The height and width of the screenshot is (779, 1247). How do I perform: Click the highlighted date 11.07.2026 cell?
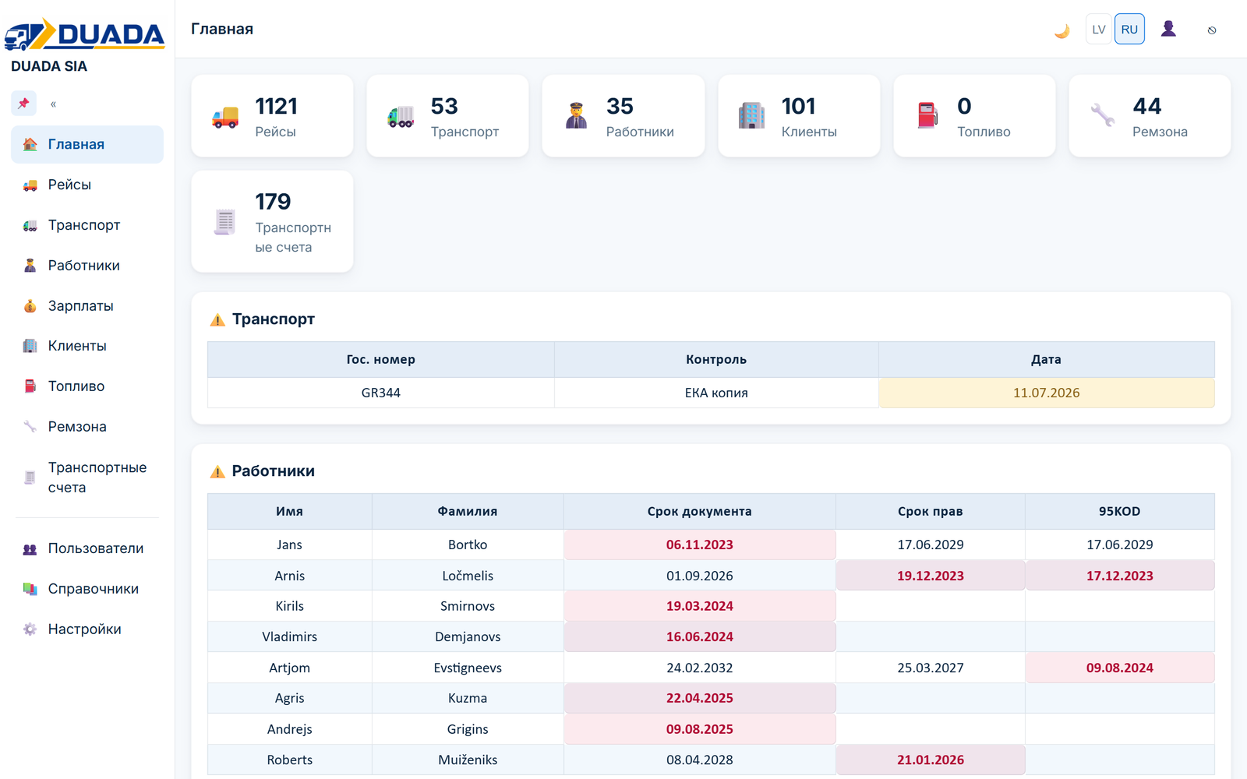pyautogui.click(x=1046, y=393)
